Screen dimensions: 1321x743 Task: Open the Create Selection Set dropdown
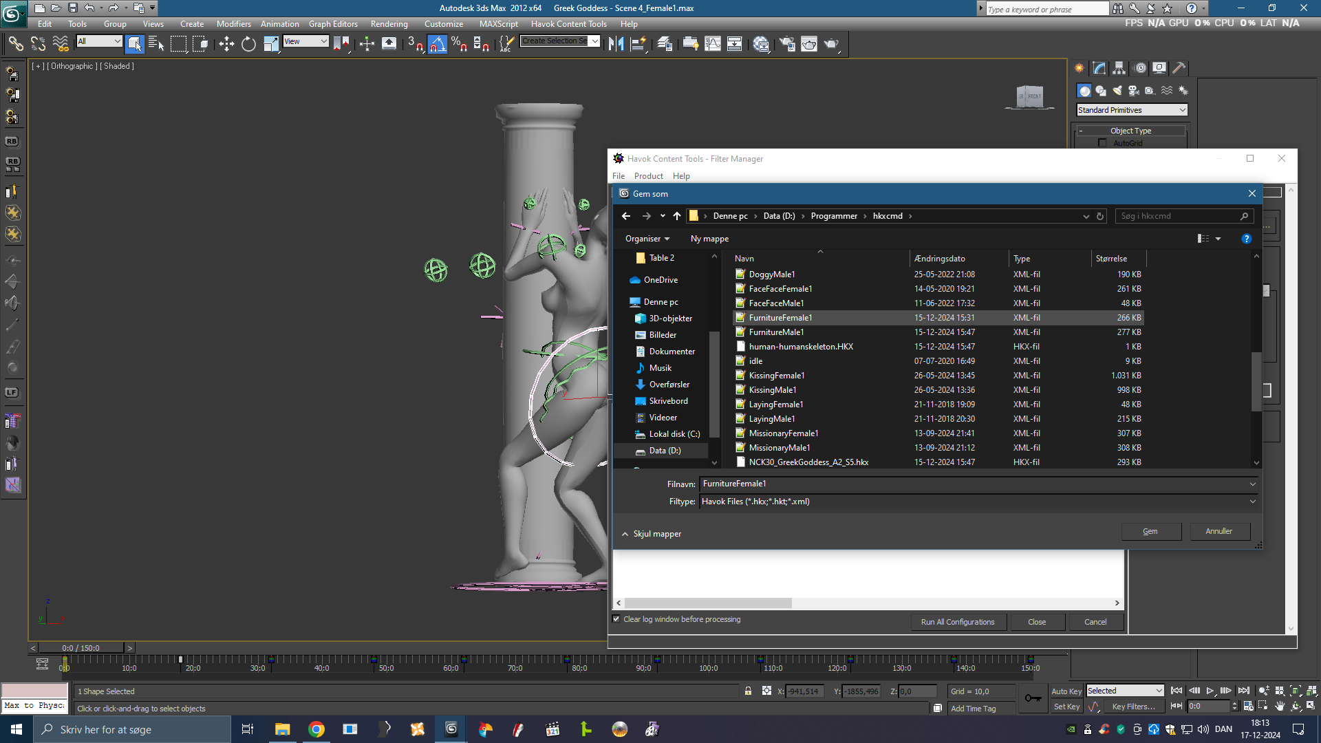(x=560, y=41)
